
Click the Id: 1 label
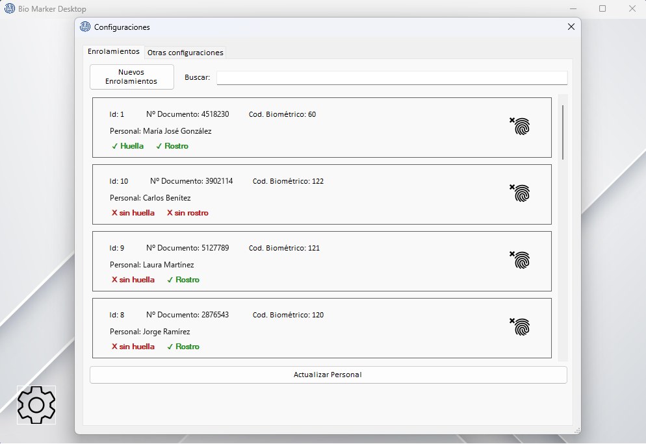click(x=116, y=114)
